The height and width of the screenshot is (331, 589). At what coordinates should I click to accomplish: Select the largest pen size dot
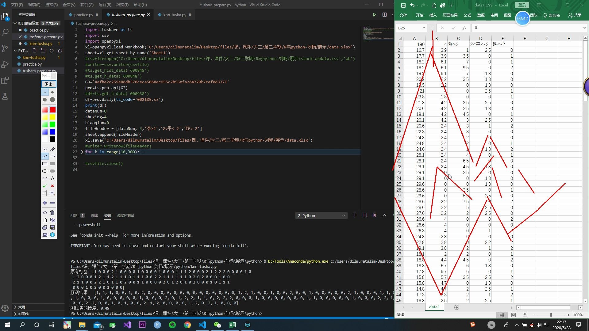(x=52, y=100)
